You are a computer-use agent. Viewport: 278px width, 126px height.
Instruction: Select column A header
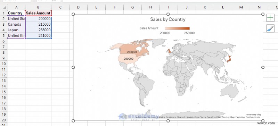(x=16, y=7)
